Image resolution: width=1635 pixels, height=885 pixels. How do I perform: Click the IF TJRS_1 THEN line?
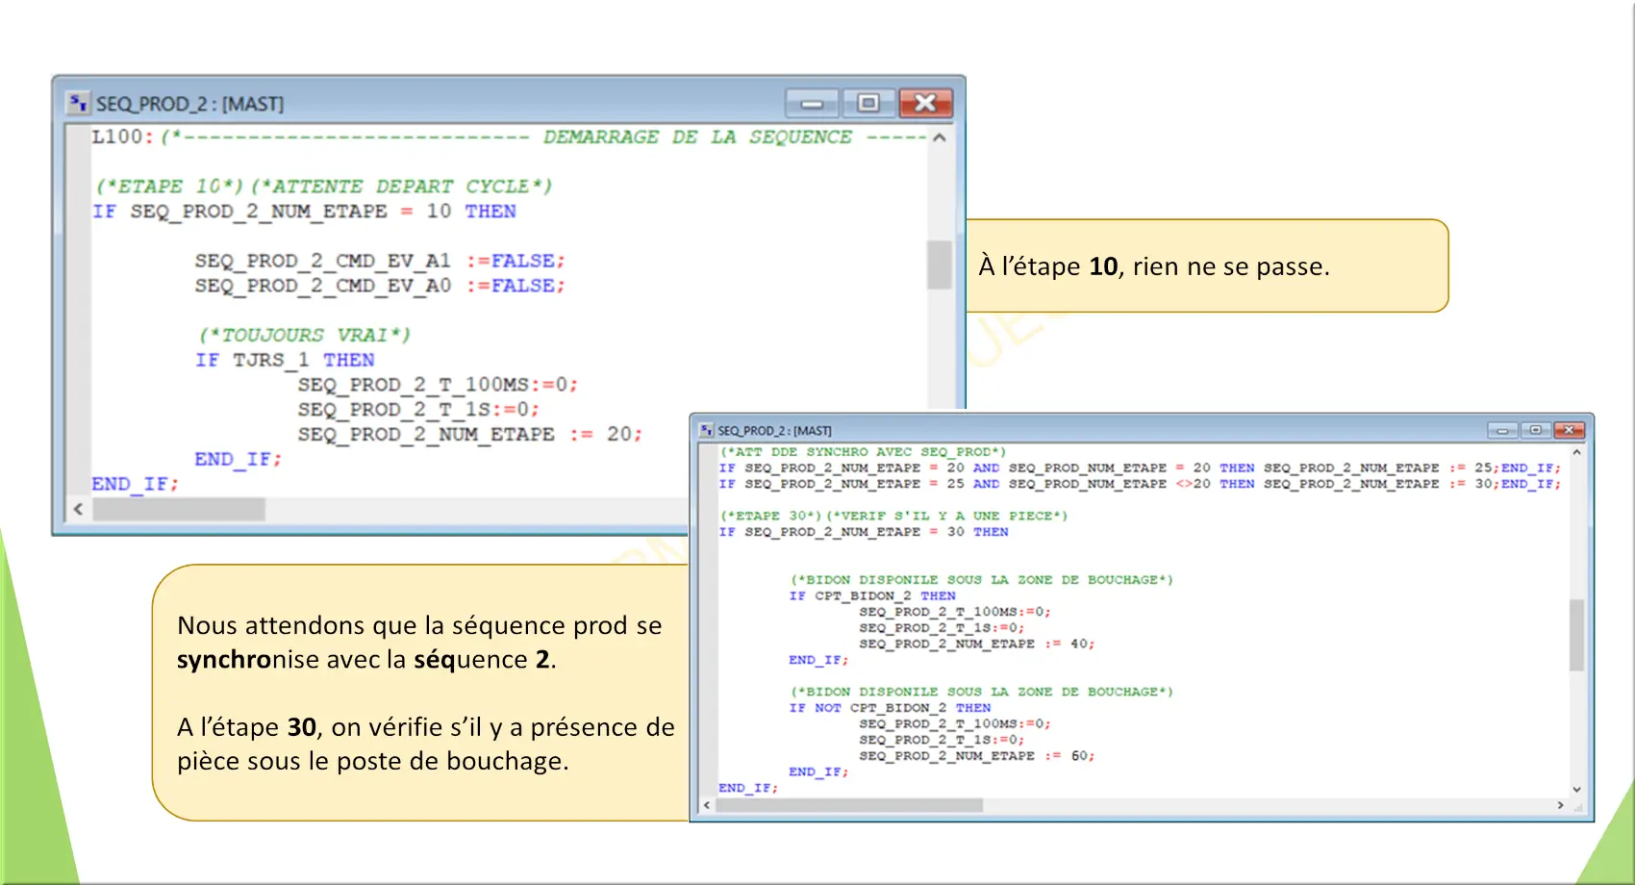pos(285,360)
